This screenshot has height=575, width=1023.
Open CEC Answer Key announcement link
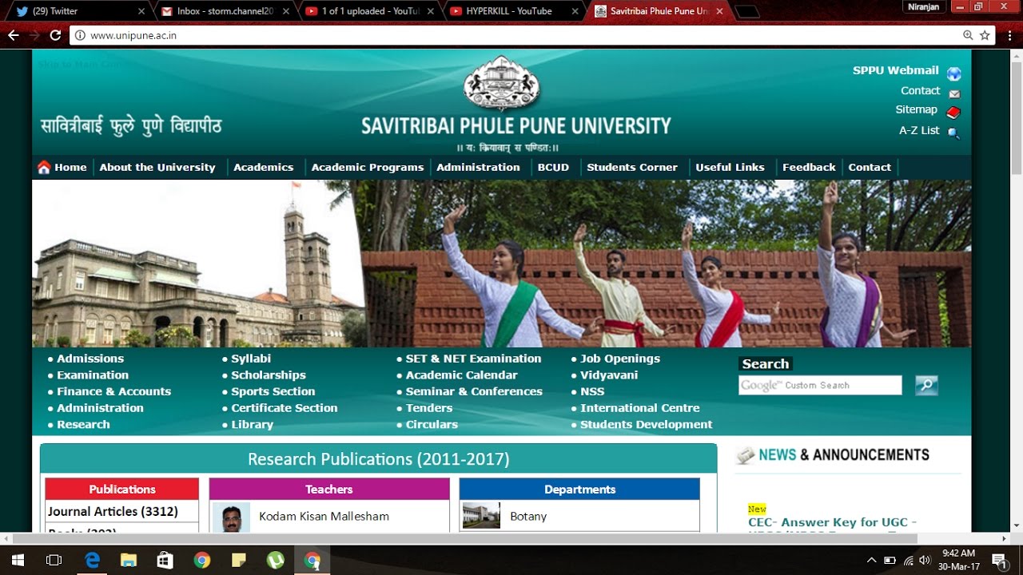pos(832,522)
